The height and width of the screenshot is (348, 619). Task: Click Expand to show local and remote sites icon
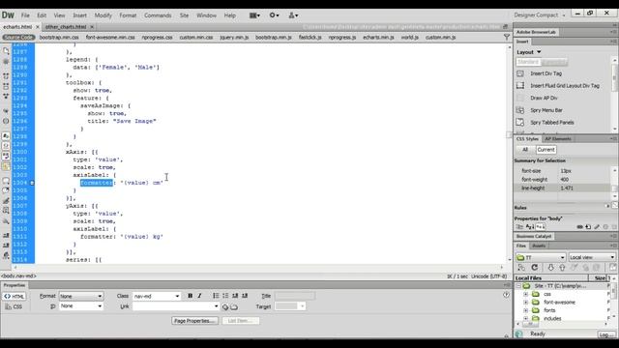[613, 268]
